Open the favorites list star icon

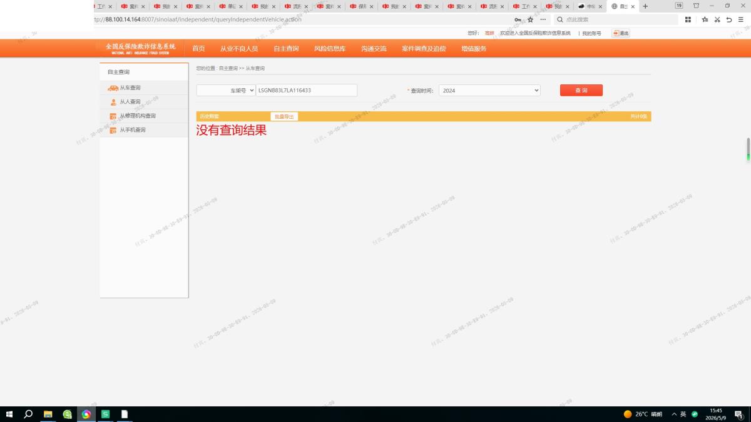(x=705, y=20)
